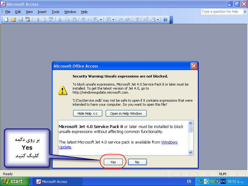Click the Security Warning bold heading
The width and height of the screenshot is (248, 186).
point(120,76)
